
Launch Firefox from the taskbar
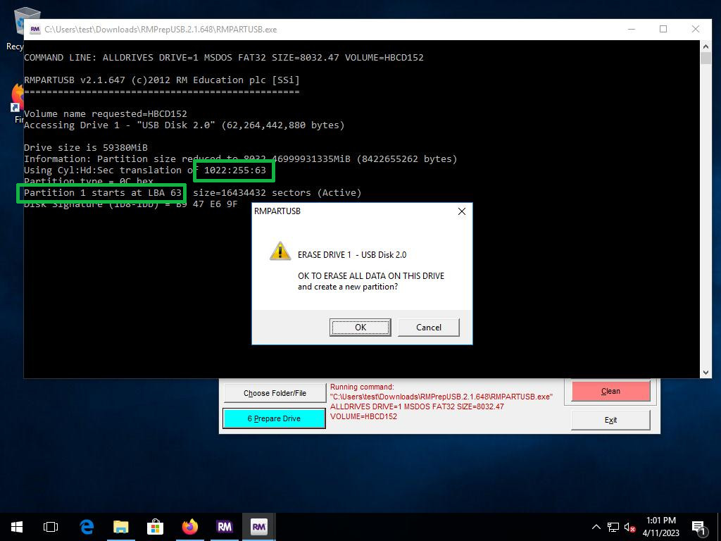coord(189,526)
